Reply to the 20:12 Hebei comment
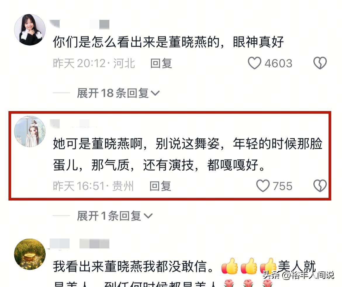The height and width of the screenshot is (287, 342). click(161, 63)
